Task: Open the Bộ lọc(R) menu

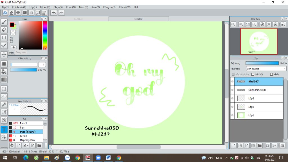Action: pos(45,7)
